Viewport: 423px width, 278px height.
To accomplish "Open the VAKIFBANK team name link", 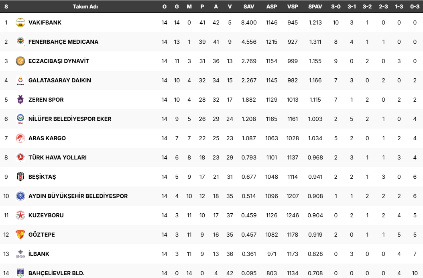I will [45, 22].
